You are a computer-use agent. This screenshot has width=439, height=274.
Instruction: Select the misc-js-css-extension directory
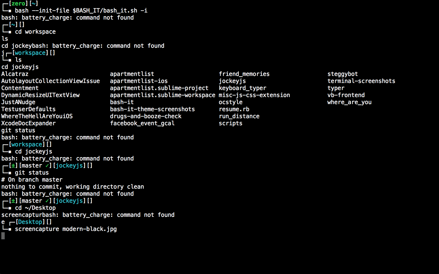[254, 95]
